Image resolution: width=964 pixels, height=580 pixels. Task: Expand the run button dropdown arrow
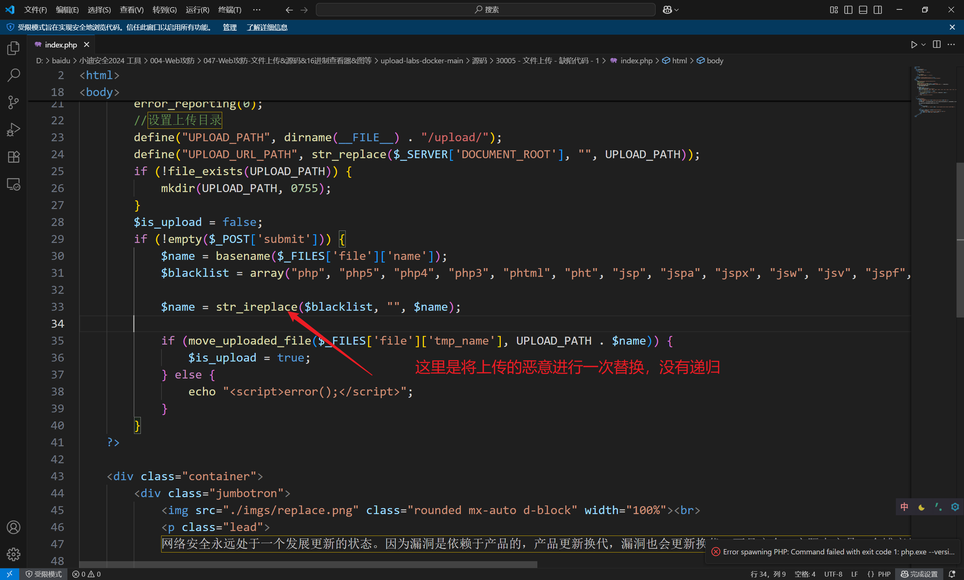click(x=924, y=44)
